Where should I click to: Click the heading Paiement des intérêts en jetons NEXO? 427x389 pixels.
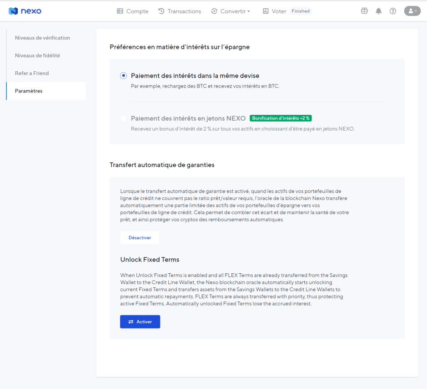pos(188,118)
